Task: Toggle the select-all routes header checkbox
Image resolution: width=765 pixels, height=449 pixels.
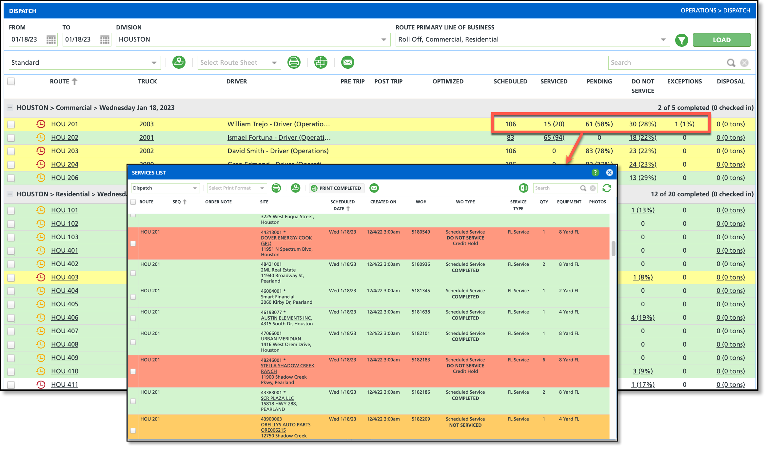Action: click(x=11, y=81)
